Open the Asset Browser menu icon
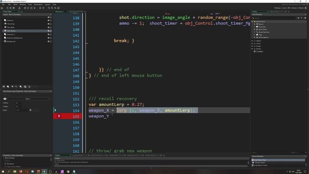Viewport: 309px width, 174px height. [305, 18]
